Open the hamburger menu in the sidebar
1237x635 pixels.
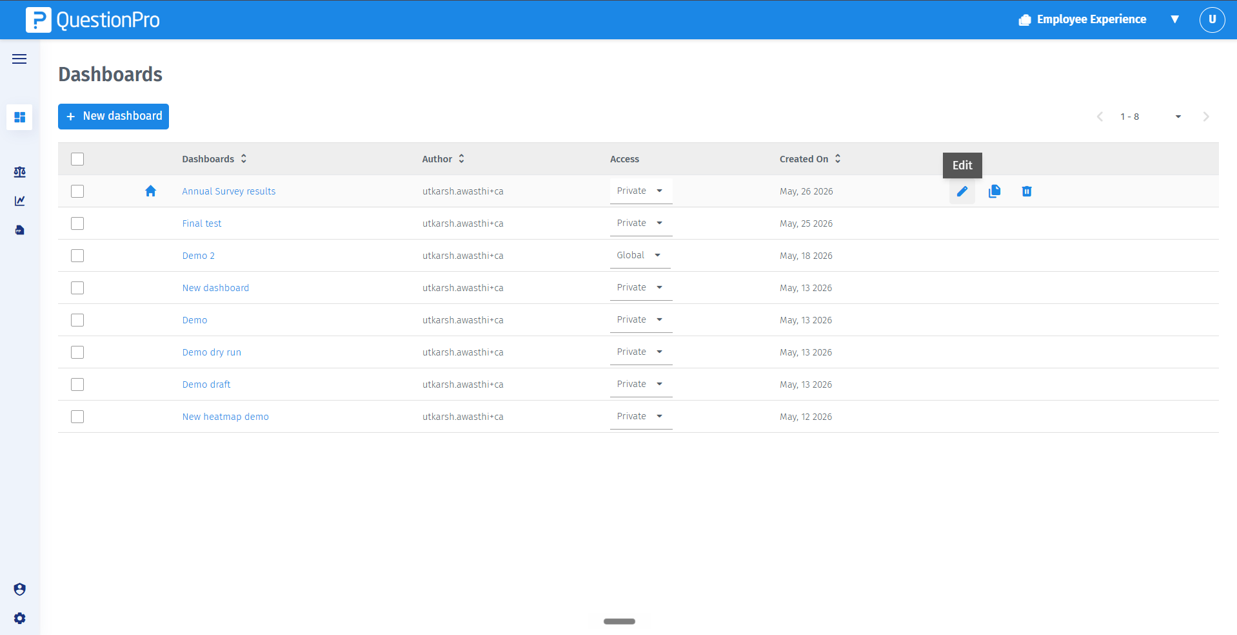pyautogui.click(x=19, y=59)
